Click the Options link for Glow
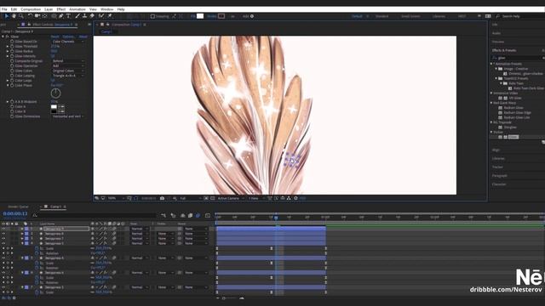This screenshot has width=545, height=306. (x=68, y=37)
